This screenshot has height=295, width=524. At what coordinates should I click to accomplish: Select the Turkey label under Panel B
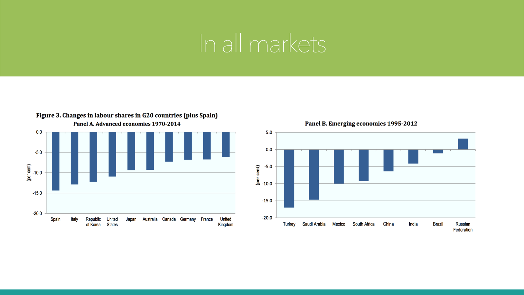point(289,224)
